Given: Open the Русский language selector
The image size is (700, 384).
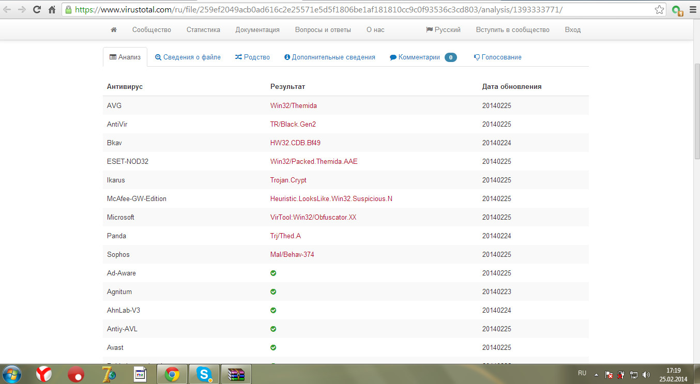Looking at the screenshot, I should click(x=443, y=30).
